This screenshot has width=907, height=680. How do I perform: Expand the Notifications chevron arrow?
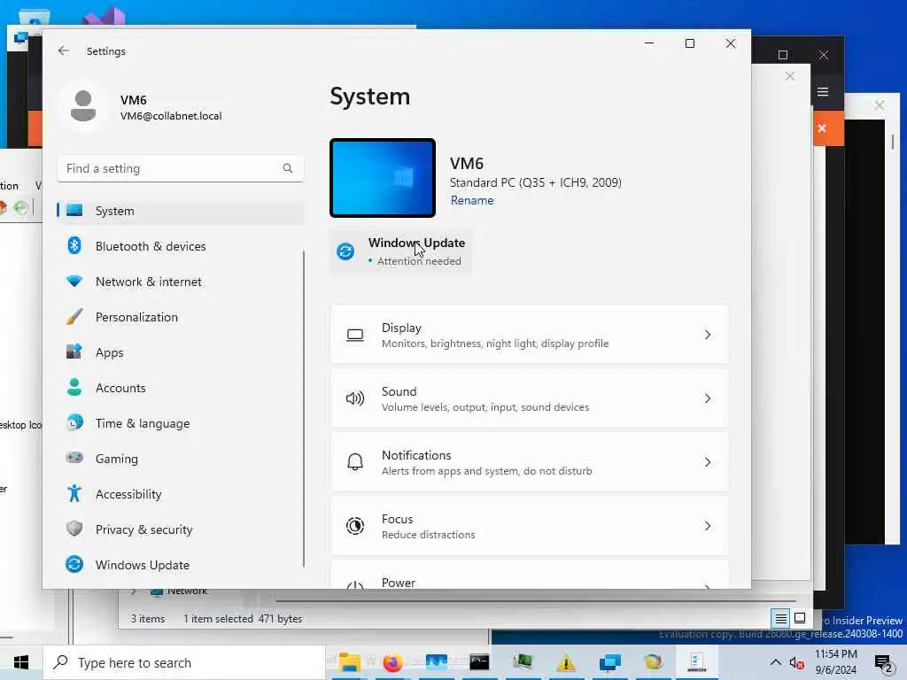(x=708, y=462)
